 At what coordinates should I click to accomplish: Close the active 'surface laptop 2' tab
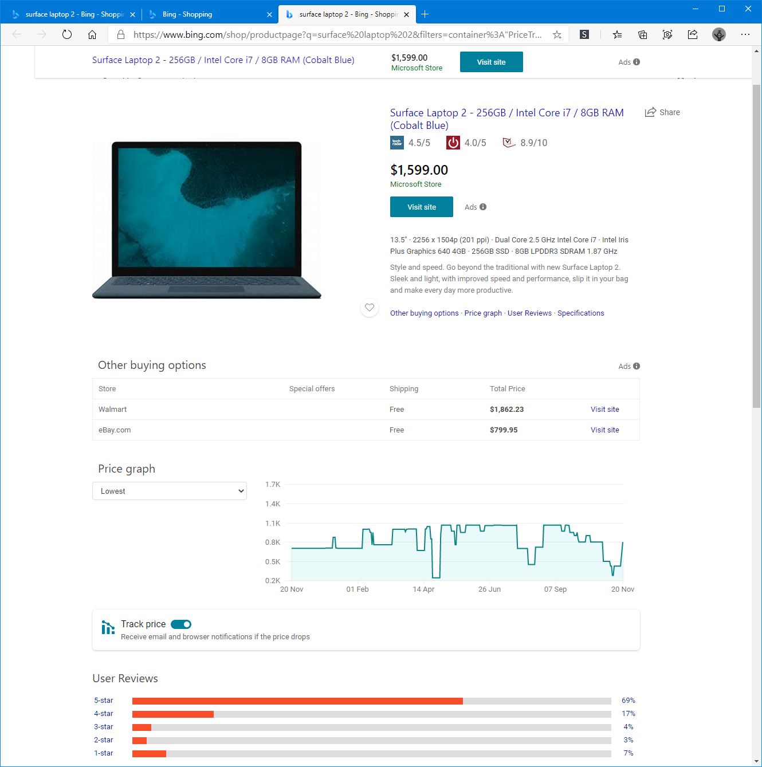(x=406, y=14)
